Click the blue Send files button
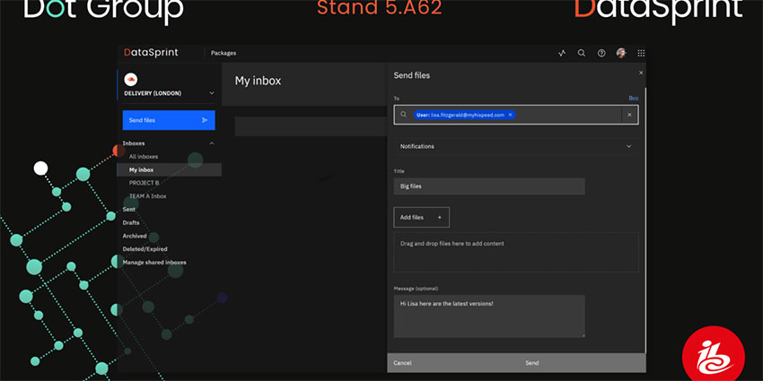The image size is (763, 381). [169, 119]
